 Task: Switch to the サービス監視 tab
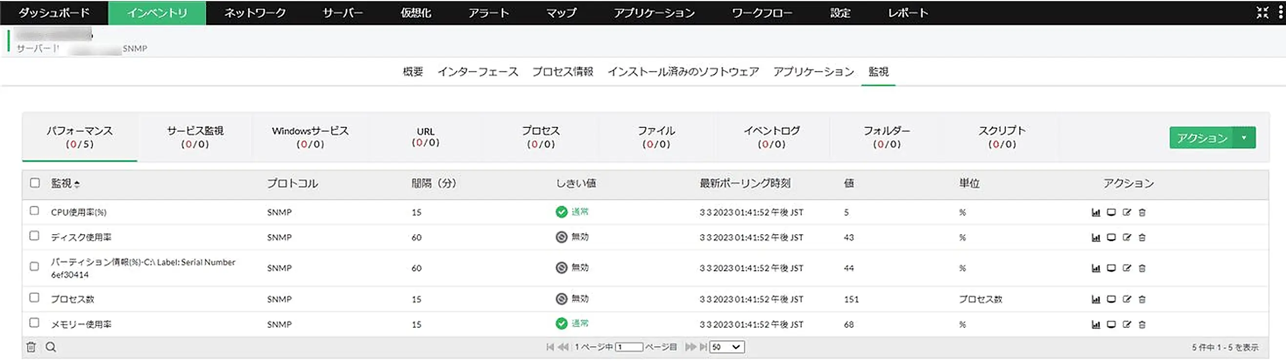tap(195, 137)
